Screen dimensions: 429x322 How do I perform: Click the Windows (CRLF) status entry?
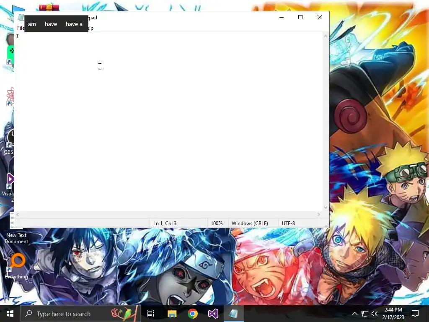(x=250, y=223)
